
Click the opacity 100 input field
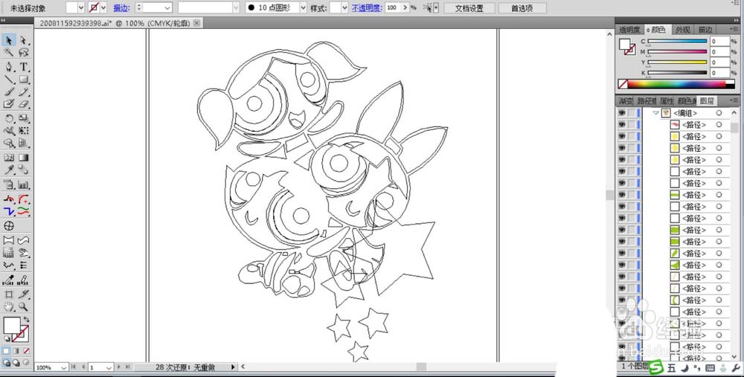pos(392,7)
